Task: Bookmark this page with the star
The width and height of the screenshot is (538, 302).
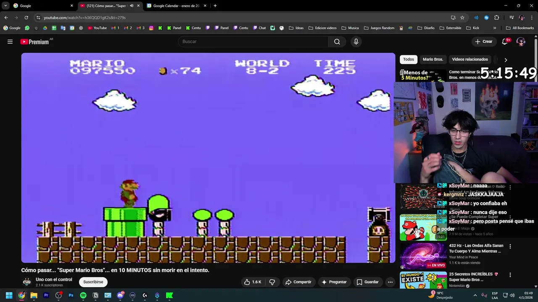Action: pos(462,18)
